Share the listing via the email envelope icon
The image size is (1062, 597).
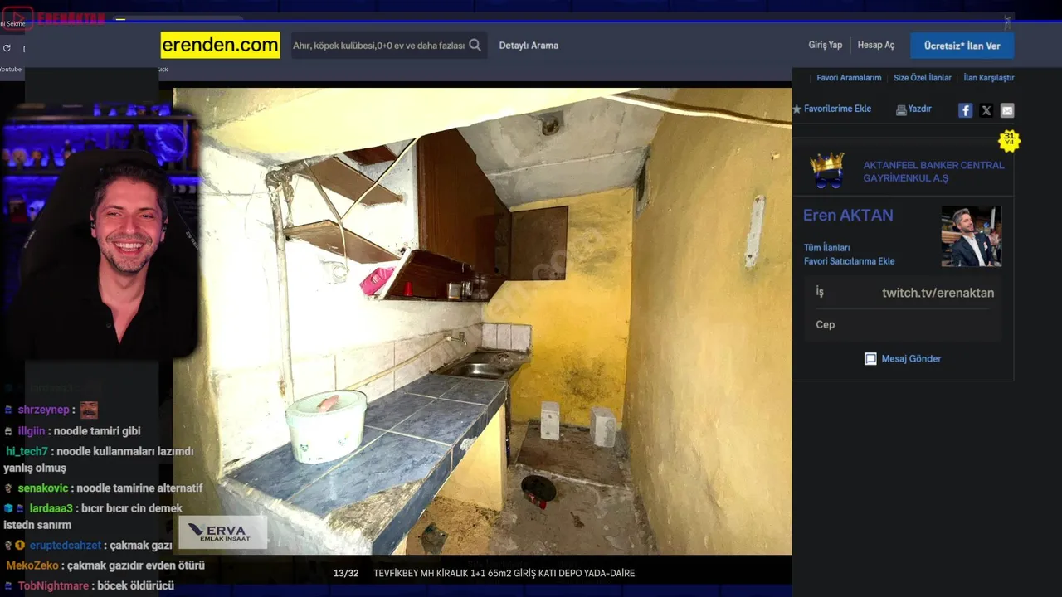(x=1006, y=110)
